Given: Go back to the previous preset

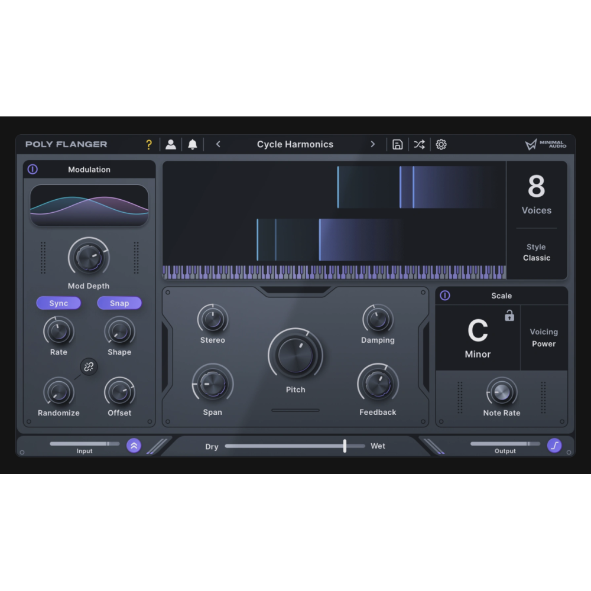Looking at the screenshot, I should tap(217, 144).
